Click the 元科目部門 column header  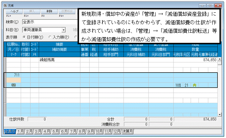(x=161, y=55)
